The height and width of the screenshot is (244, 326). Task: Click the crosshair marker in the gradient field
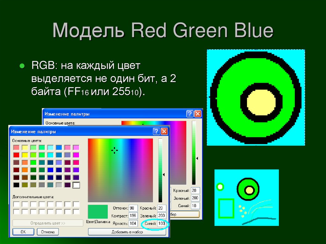(114, 151)
